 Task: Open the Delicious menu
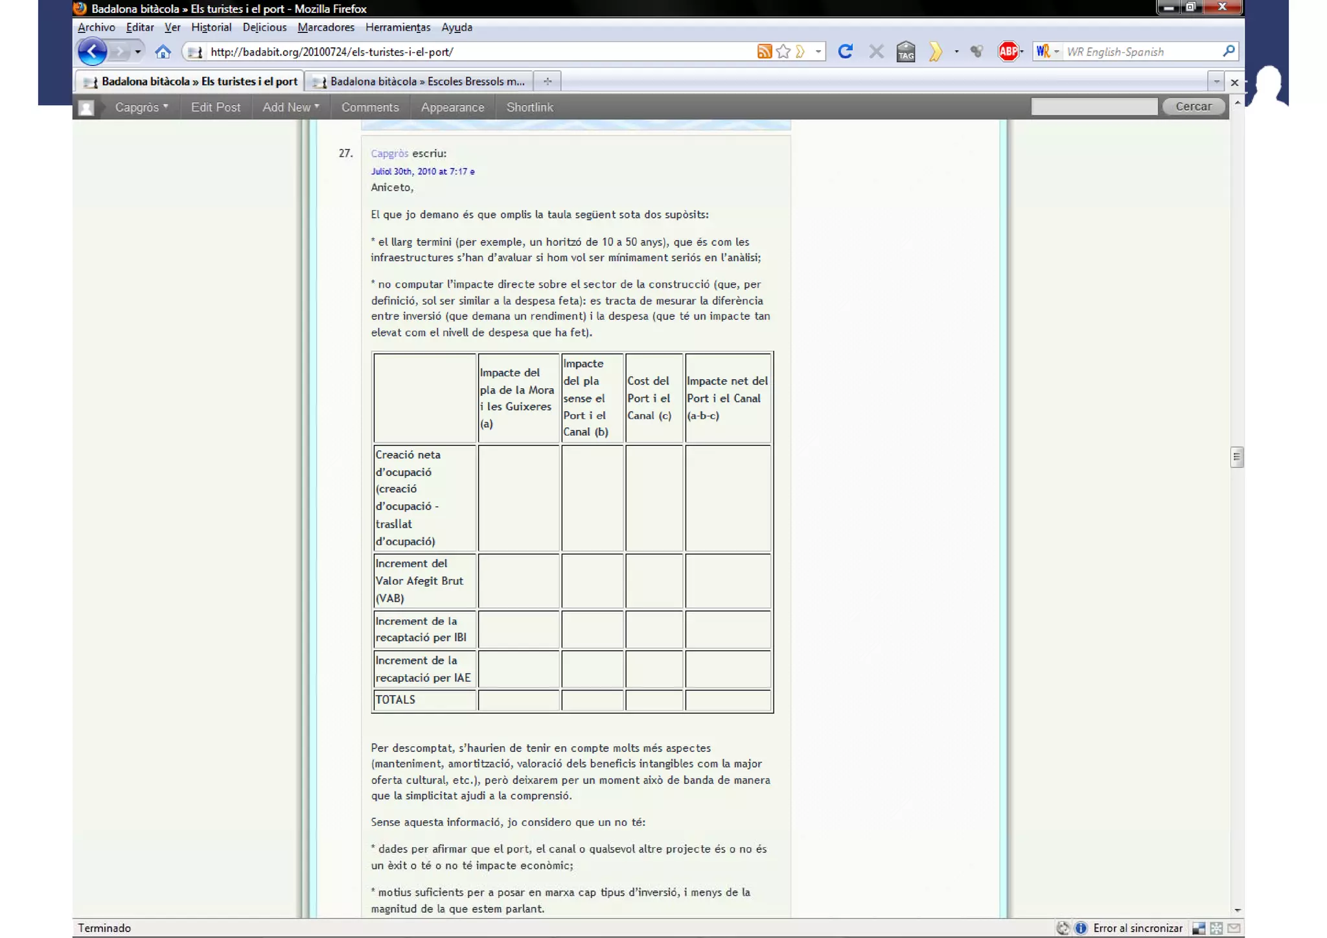tap(264, 27)
